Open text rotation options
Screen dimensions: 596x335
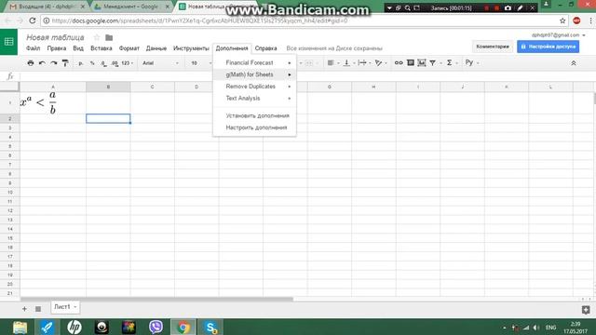(x=380, y=63)
